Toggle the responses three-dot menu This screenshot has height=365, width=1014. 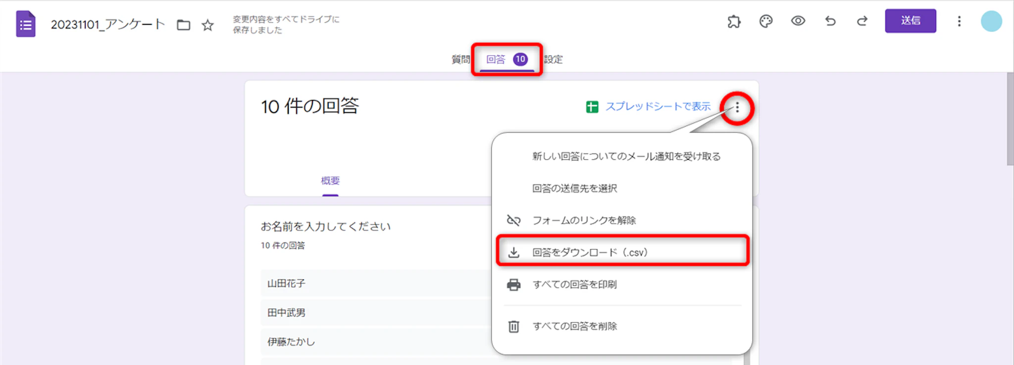pyautogui.click(x=737, y=107)
